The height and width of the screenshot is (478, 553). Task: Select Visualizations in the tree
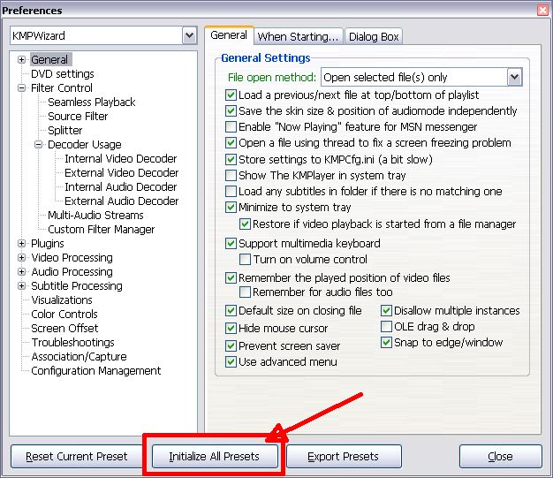tap(62, 300)
